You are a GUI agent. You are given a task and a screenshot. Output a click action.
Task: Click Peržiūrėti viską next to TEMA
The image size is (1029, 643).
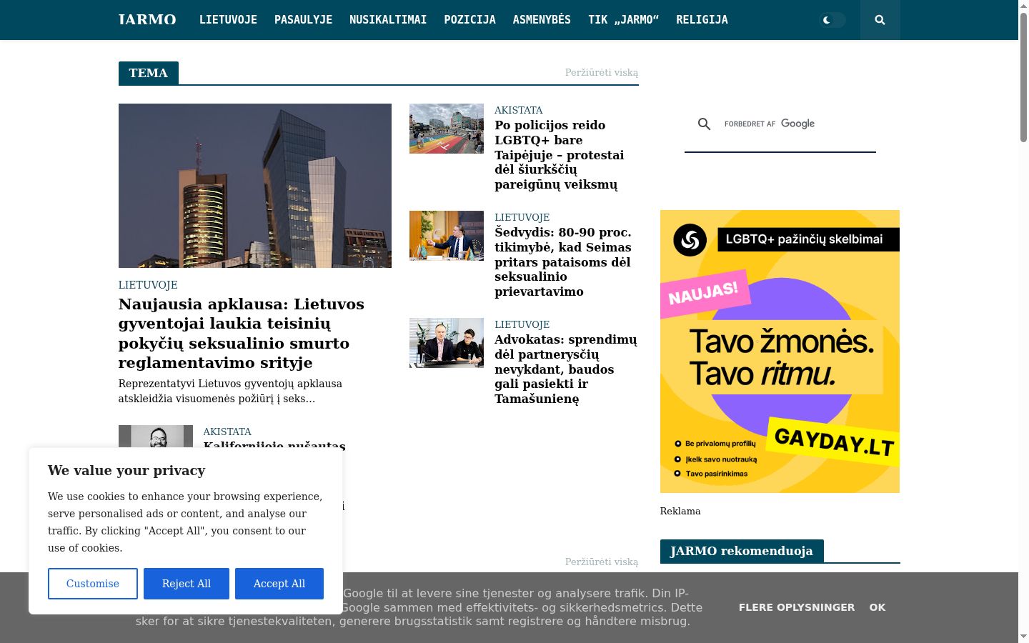(x=602, y=73)
